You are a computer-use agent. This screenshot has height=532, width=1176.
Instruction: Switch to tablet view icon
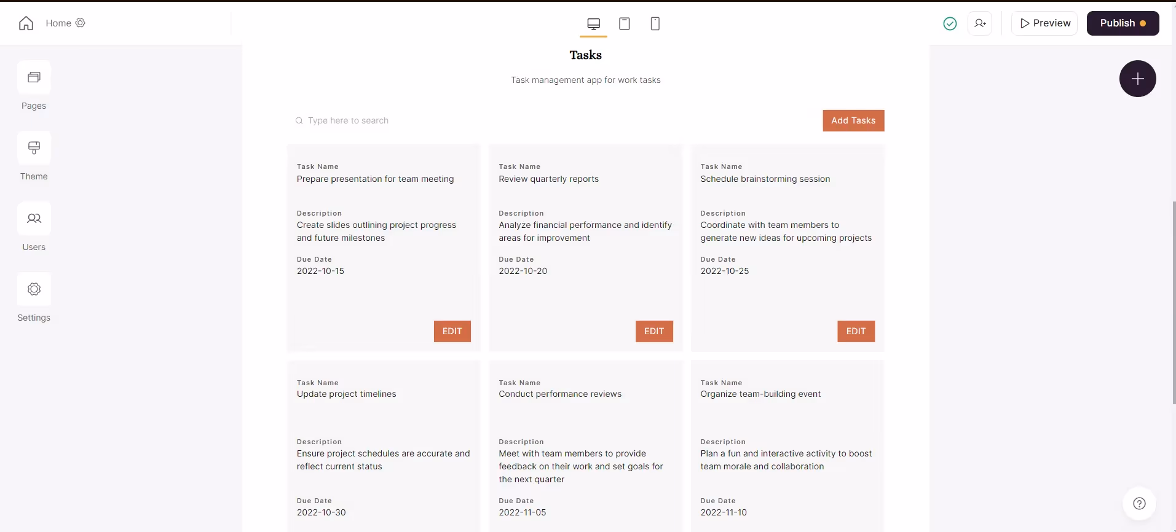click(x=625, y=23)
